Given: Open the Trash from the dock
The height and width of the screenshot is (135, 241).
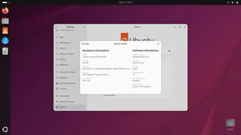Looking at the screenshot, I should pos(5,51).
